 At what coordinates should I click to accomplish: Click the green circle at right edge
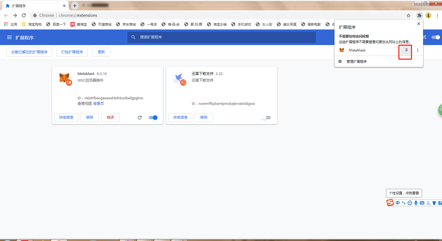click(440, 110)
